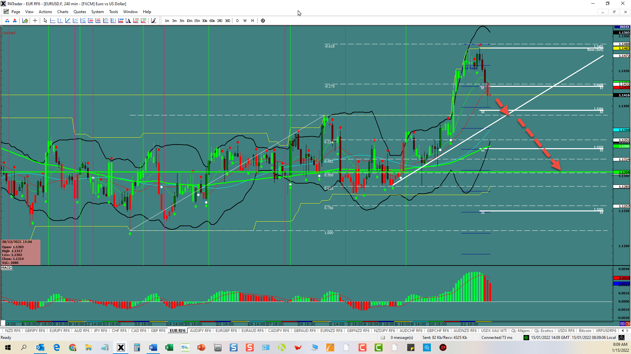Switch chart to Daily (D) timeframe

tap(238, 21)
